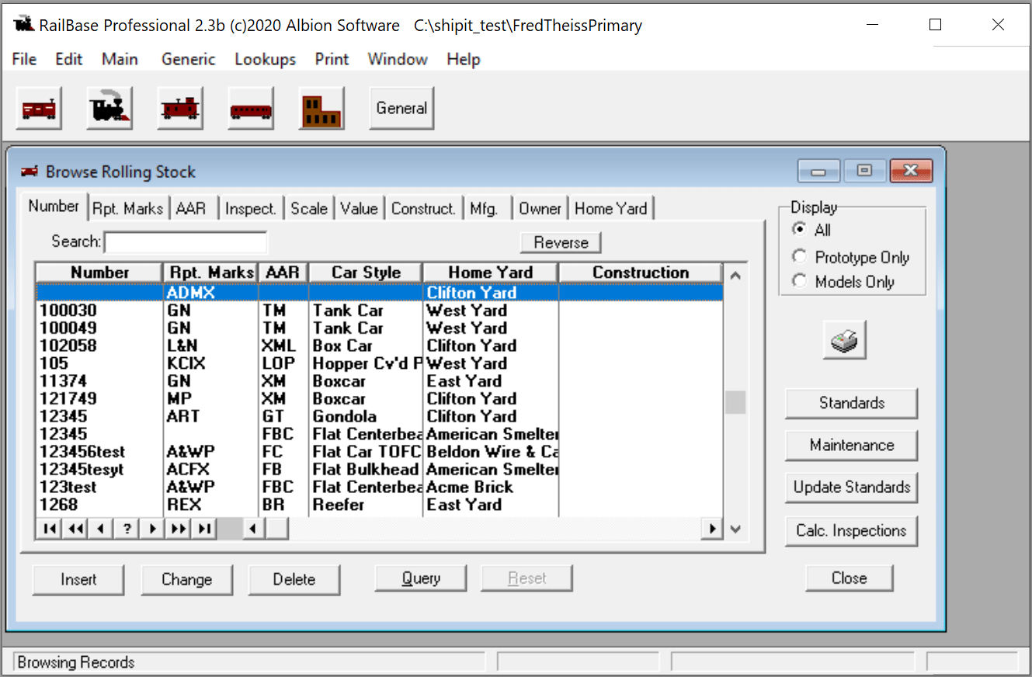Open the Print menu

click(332, 59)
